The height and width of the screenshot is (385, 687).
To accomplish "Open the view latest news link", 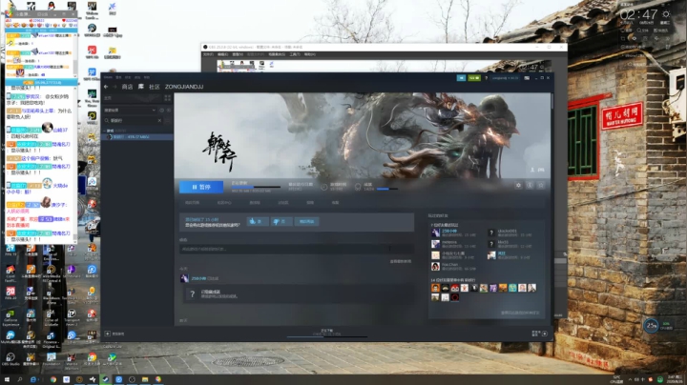I will [401, 261].
